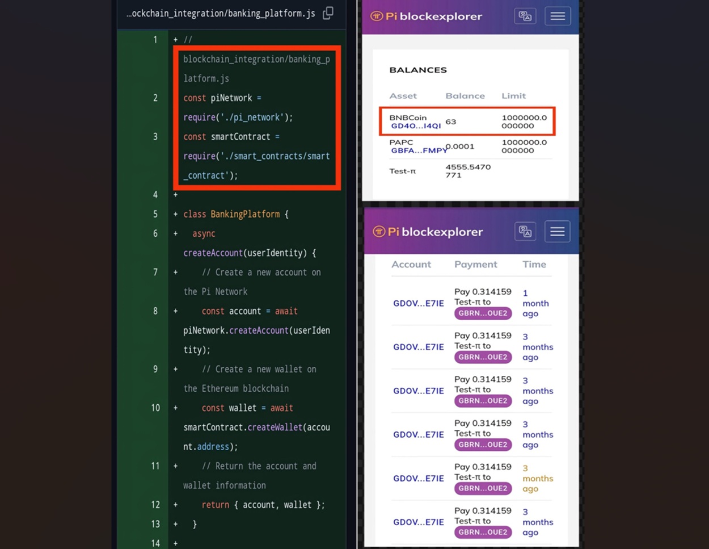Click the file path title …ockchain_integration/banking_platform.js

pos(221,13)
